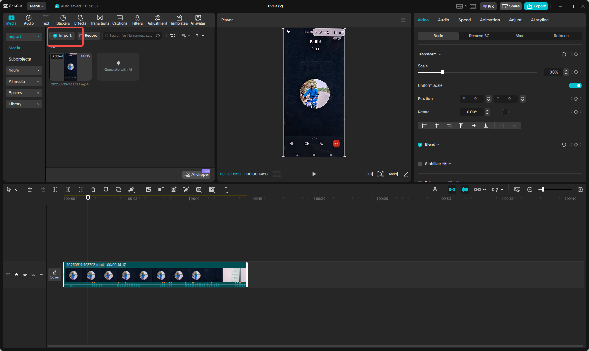Enter fullscreen player preview
The image size is (589, 351).
pos(406,174)
